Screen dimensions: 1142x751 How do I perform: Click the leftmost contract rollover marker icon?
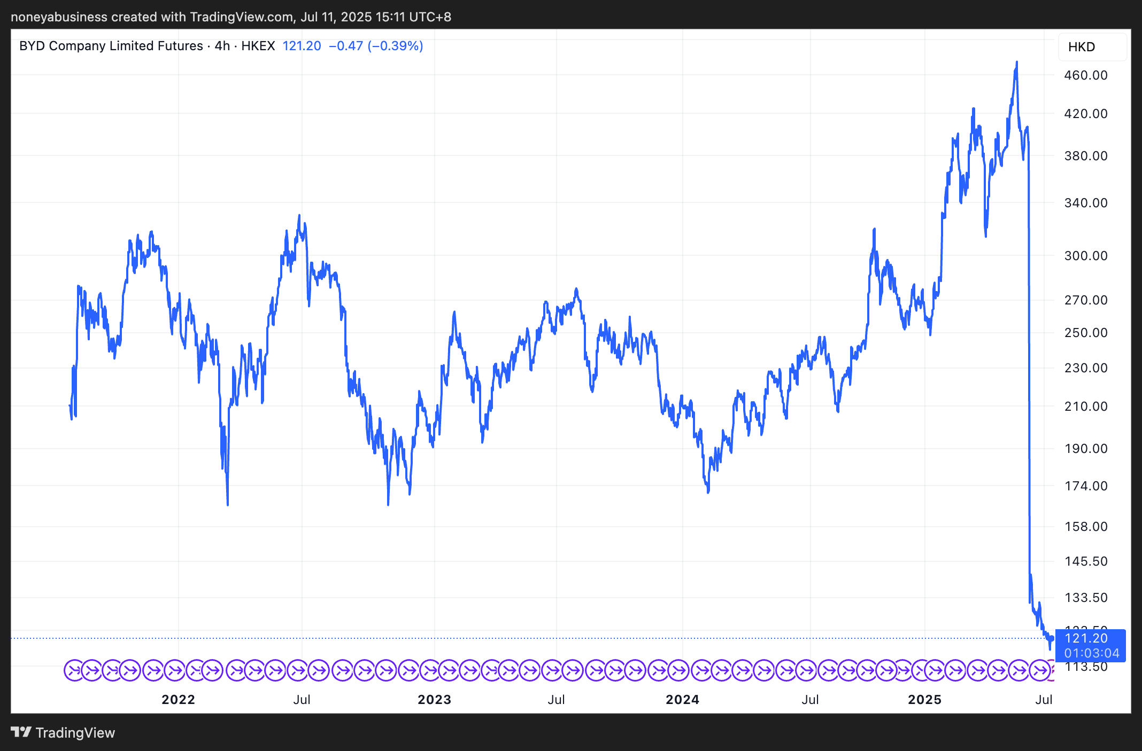[x=74, y=670]
